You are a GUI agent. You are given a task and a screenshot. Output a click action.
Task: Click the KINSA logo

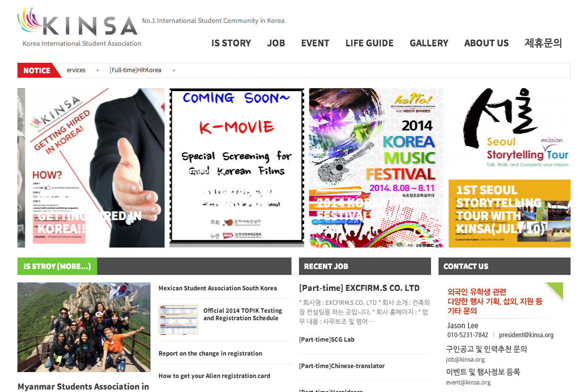(x=78, y=22)
